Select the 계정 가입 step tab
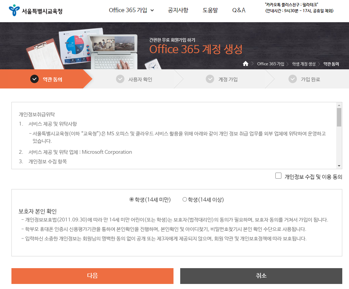The height and width of the screenshot is (289, 349). tap(224, 79)
